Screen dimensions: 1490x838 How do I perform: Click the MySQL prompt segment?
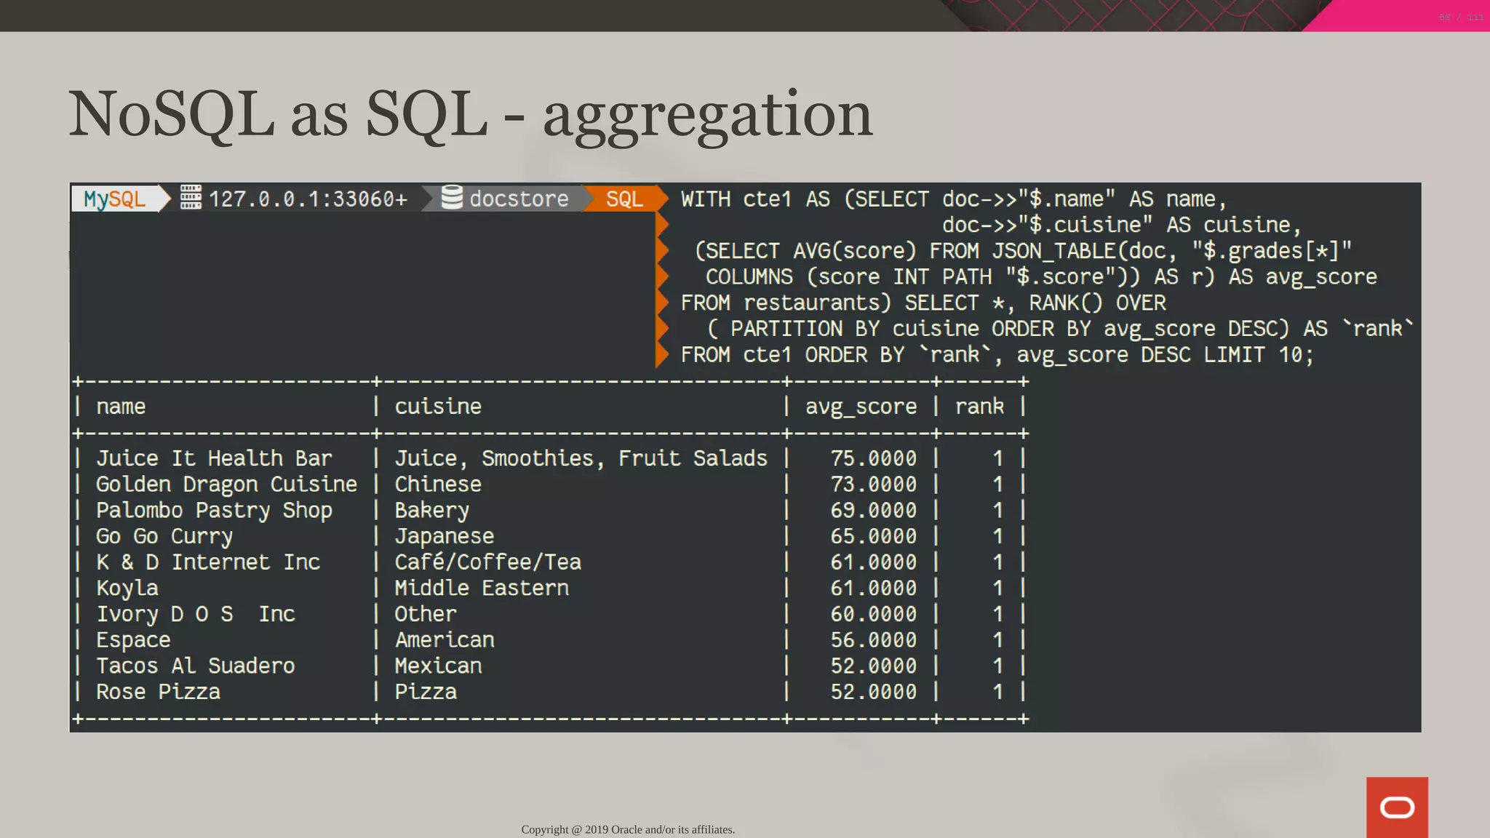coord(115,199)
